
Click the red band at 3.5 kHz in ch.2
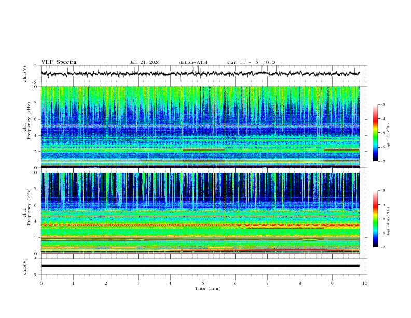pyautogui.click(x=200, y=225)
